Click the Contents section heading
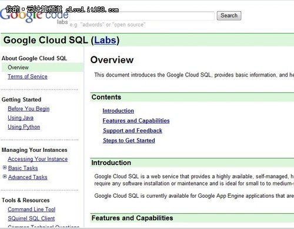 coord(106,97)
